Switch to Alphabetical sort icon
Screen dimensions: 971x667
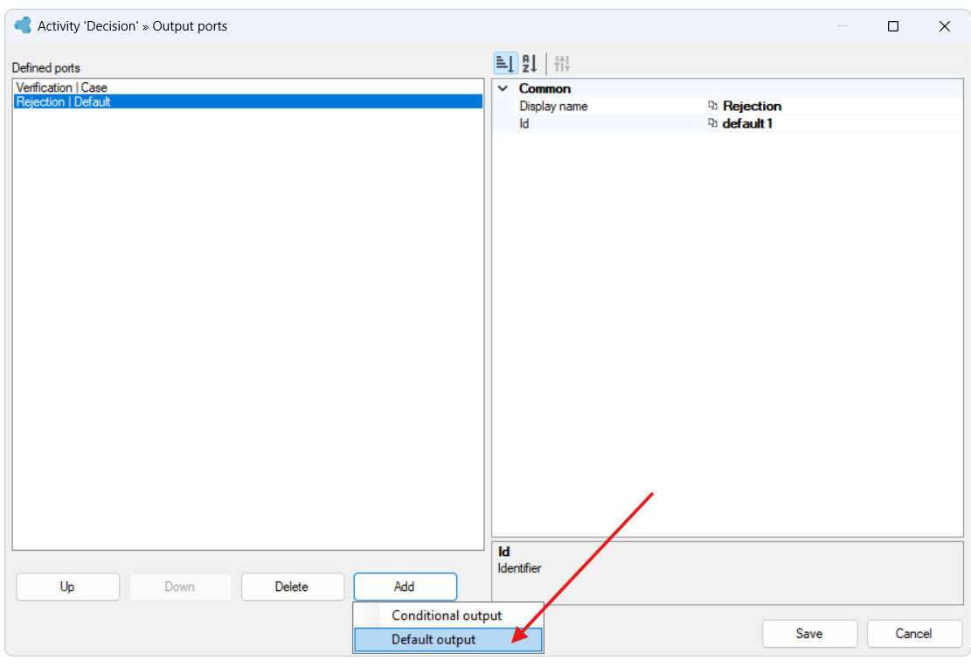coord(530,63)
